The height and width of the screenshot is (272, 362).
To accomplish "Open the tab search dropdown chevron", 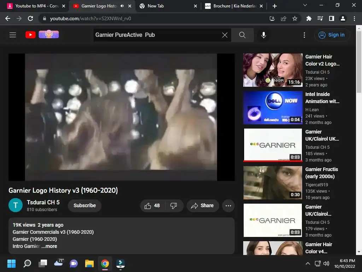I will (x=305, y=5).
